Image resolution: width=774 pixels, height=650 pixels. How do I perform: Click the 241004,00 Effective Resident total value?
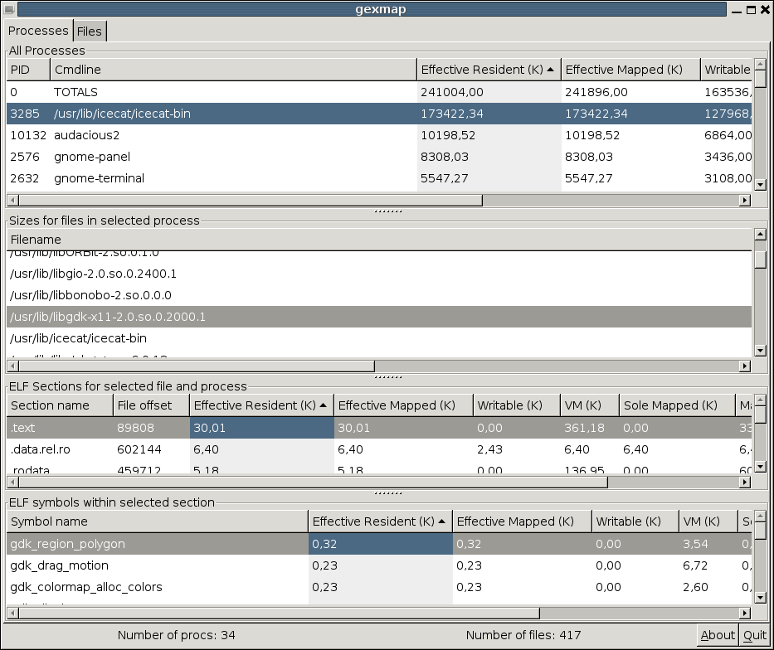[452, 92]
